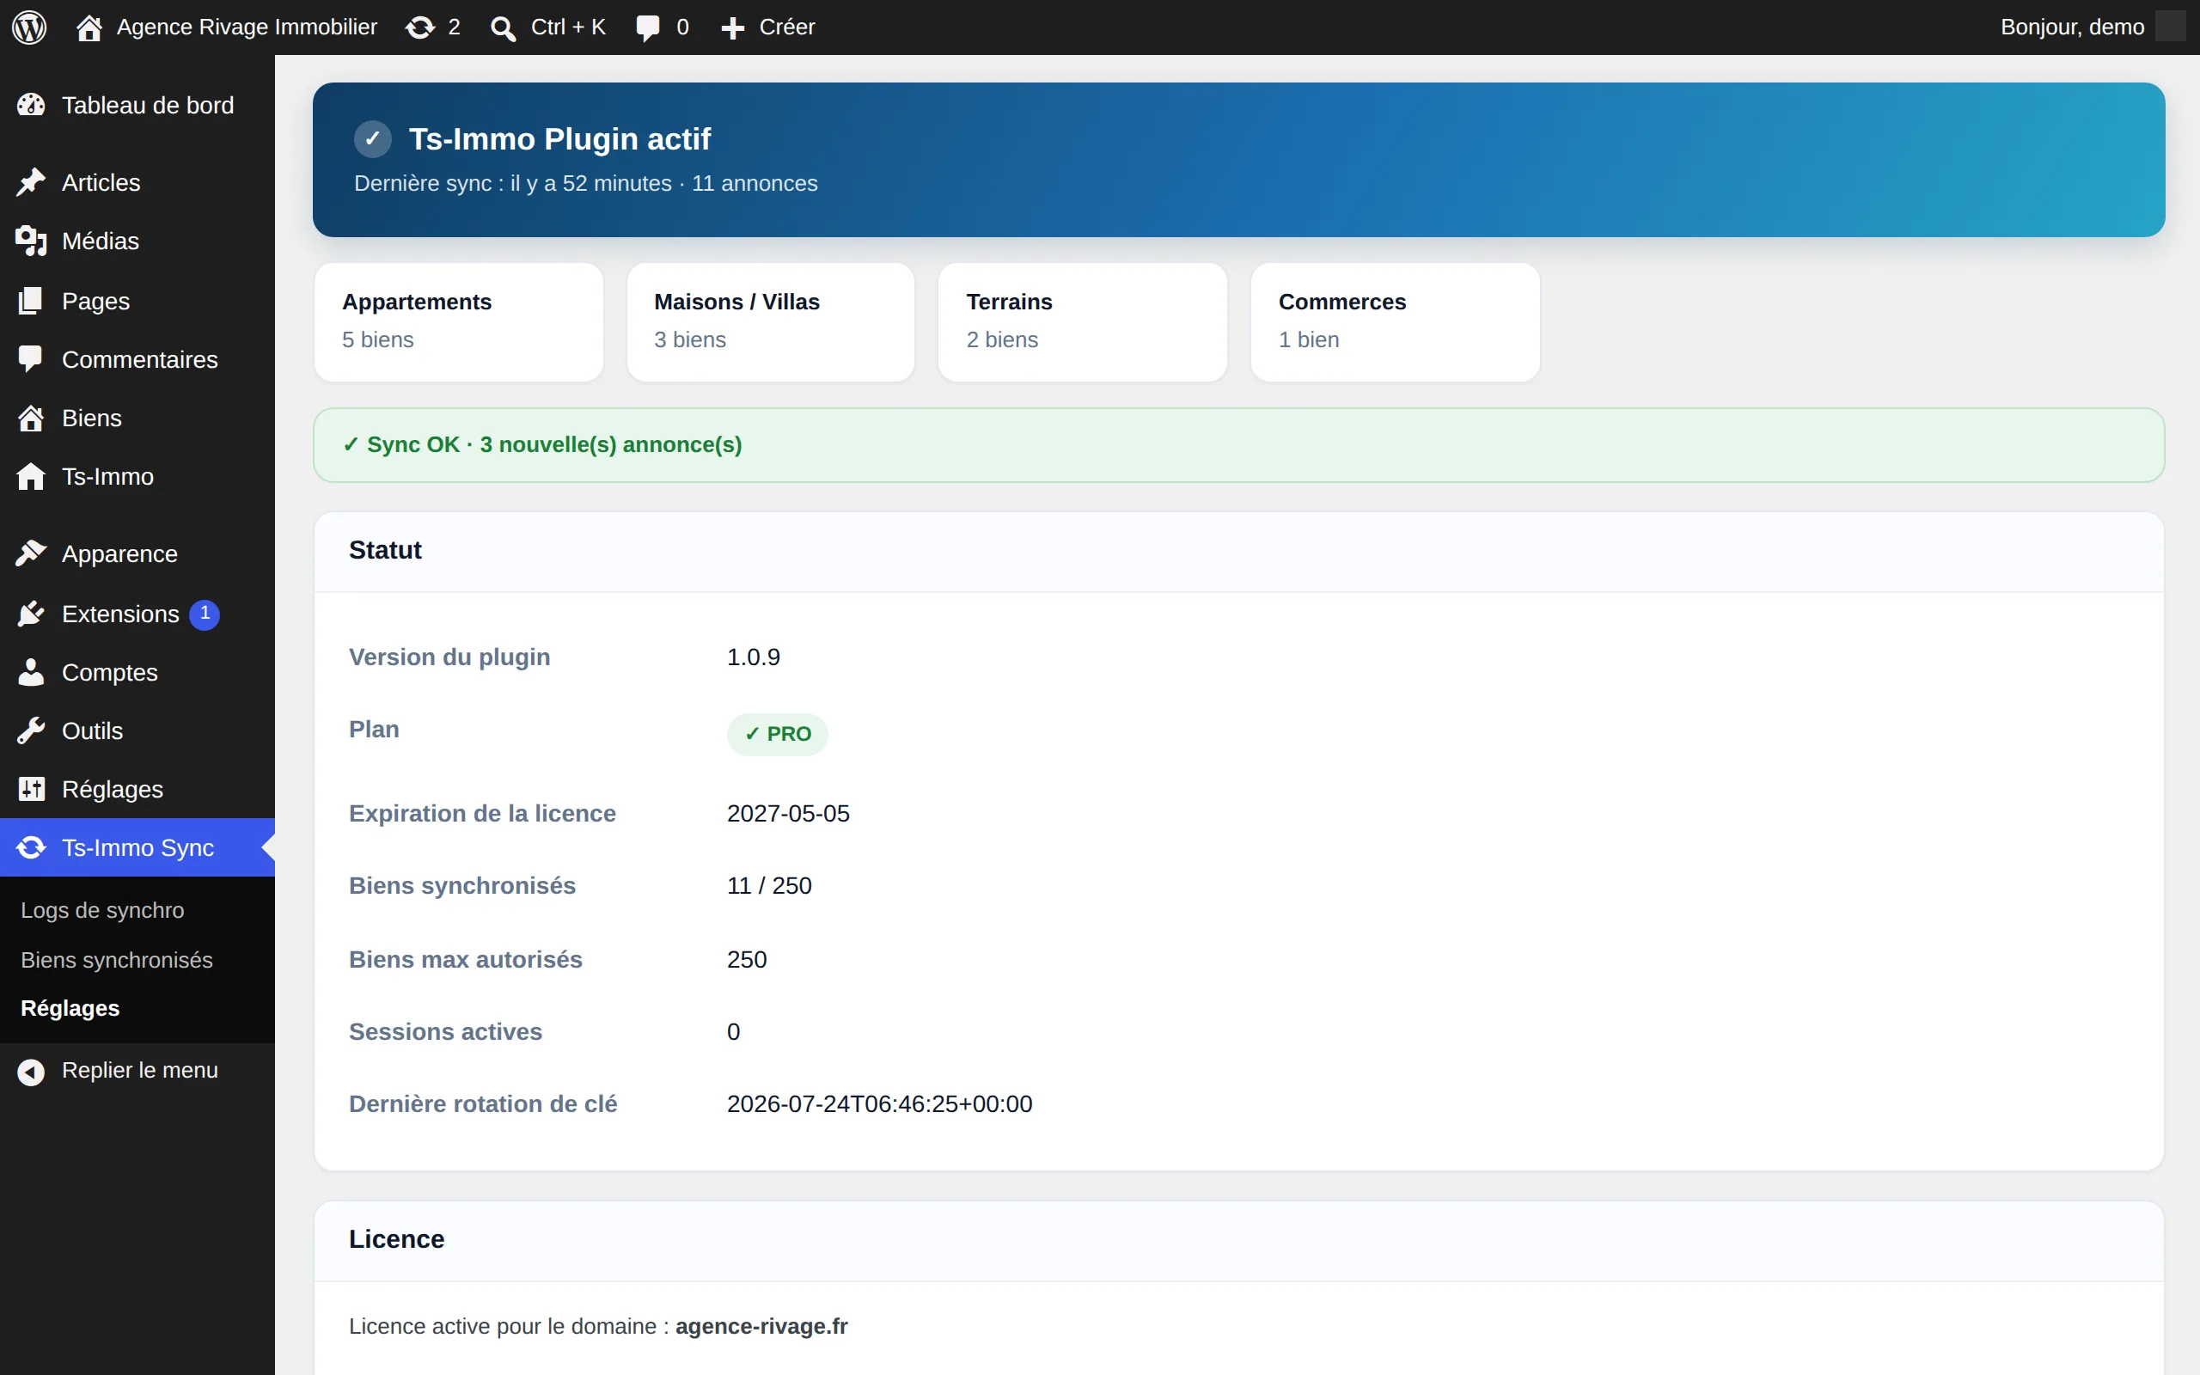The height and width of the screenshot is (1375, 2200).
Task: Click the checkmark badge beside Ts-Immo Plugin actif
Action: click(373, 139)
